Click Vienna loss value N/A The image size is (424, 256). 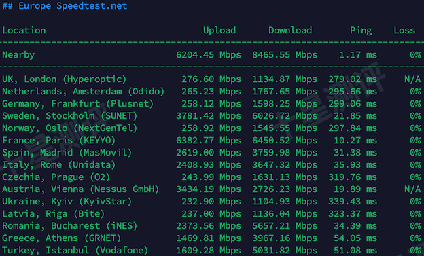click(412, 189)
